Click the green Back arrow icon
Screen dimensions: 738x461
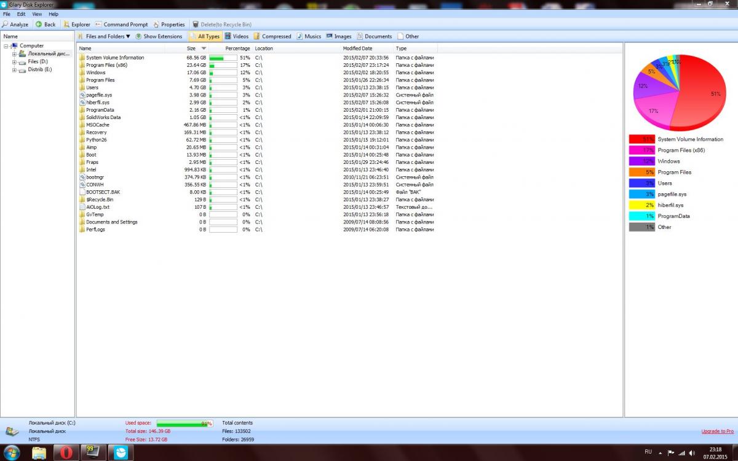39,25
